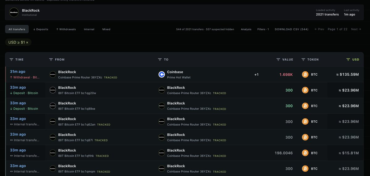Open the IBIT Bitcoin ETF bc1q87l address
This screenshot has width=370, height=176.
pyautogui.click(x=76, y=140)
